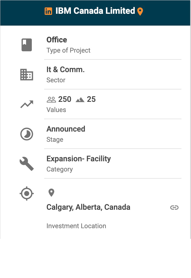Screen dimensions: 191x278
Task: Click the crosshair target location icon
Action: pos(27,193)
